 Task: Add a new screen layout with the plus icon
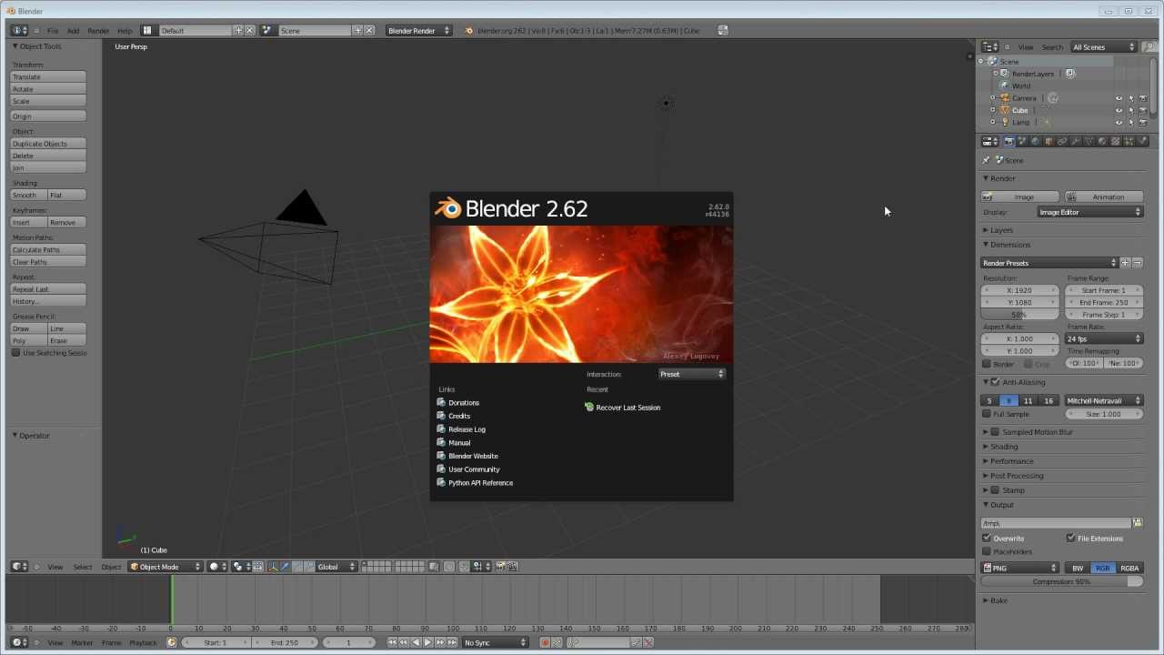pos(239,30)
